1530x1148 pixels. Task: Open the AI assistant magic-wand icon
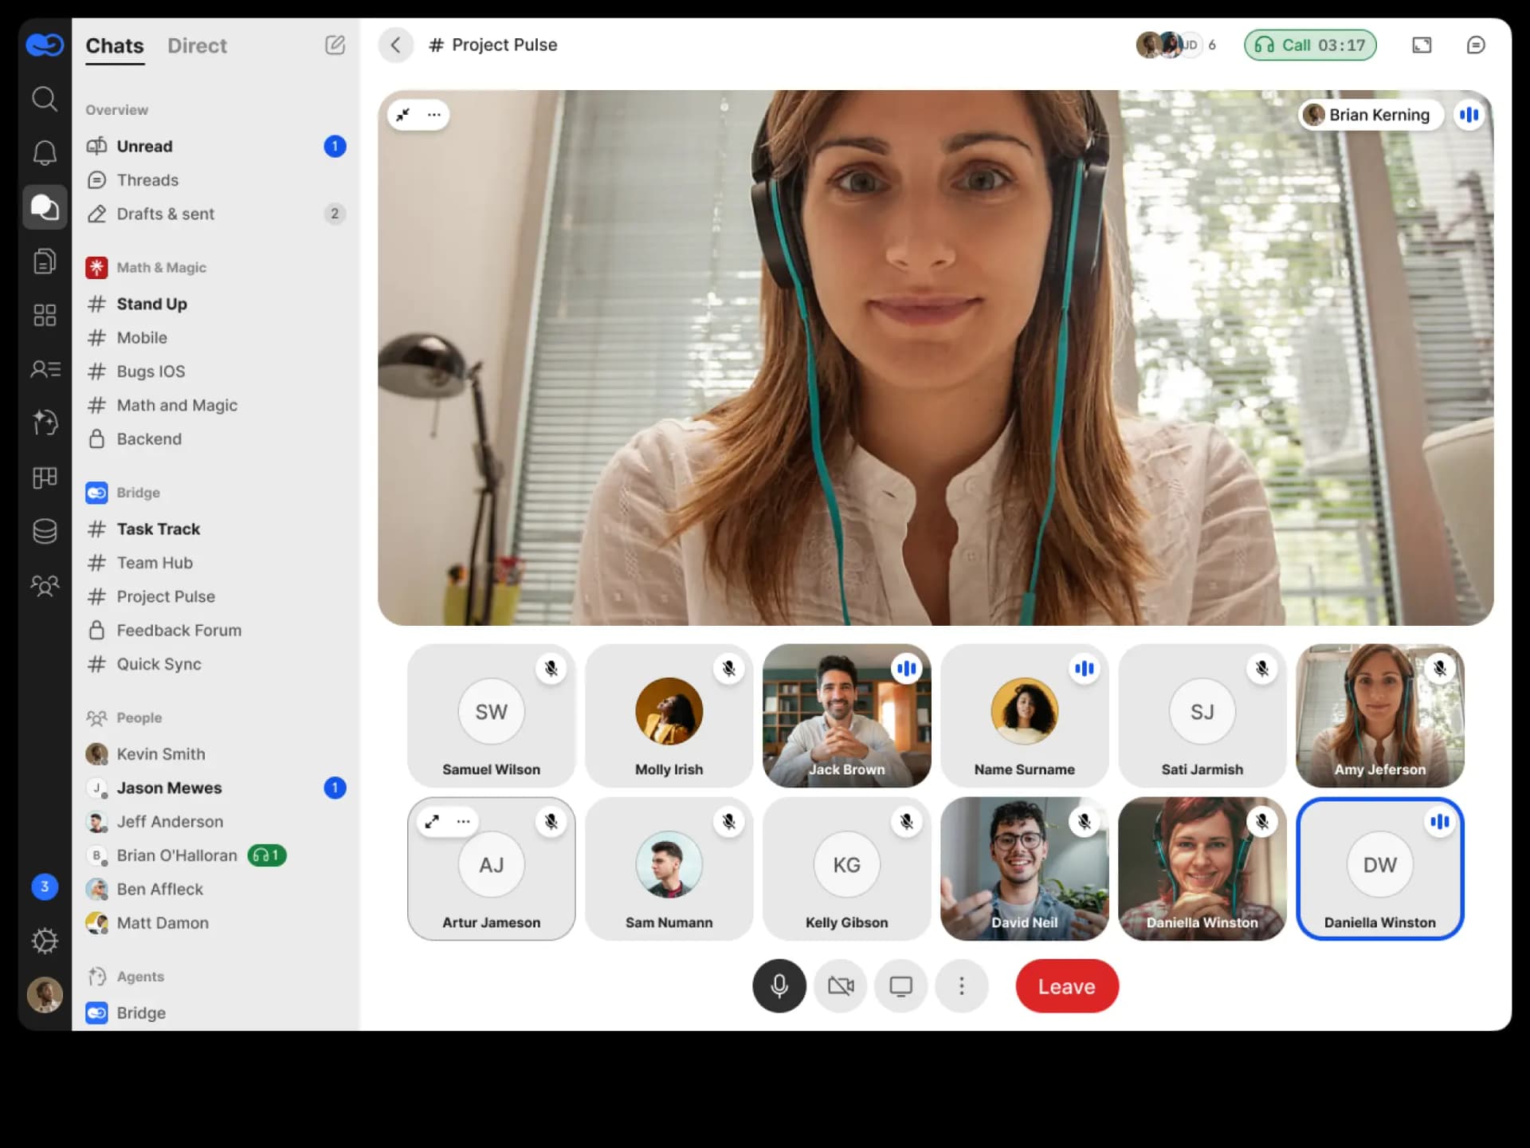[45, 423]
